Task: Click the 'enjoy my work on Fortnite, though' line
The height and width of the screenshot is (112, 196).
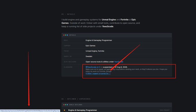Action: (99, 71)
